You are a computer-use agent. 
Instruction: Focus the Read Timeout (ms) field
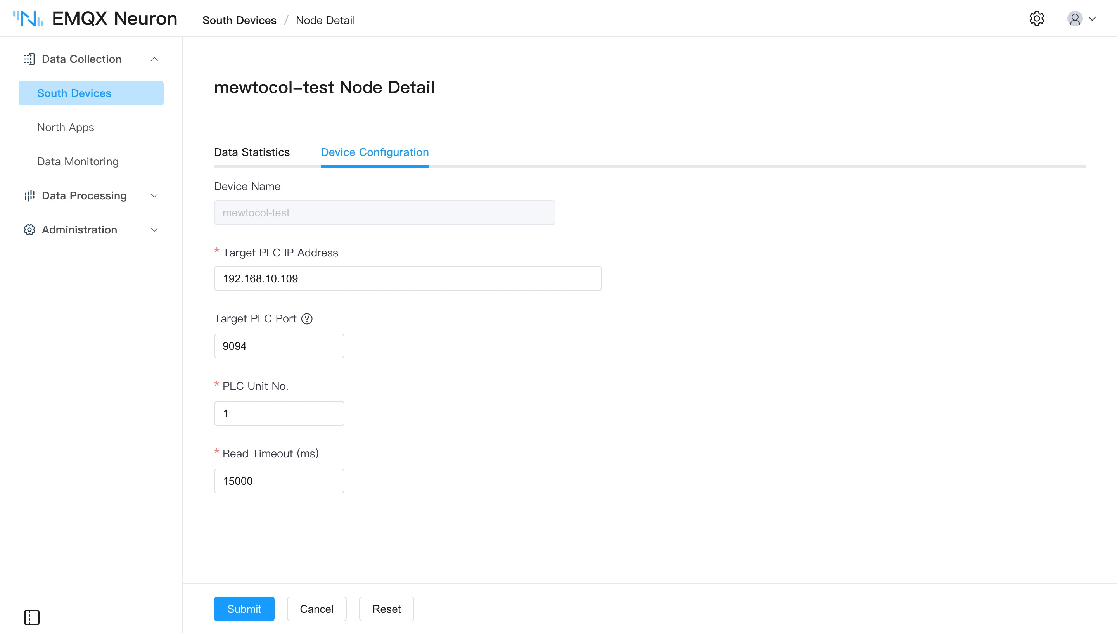click(x=279, y=481)
